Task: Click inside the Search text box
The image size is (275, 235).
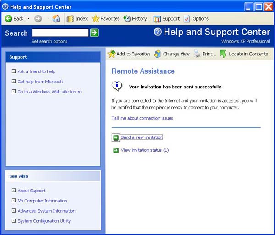Action: coord(60,33)
